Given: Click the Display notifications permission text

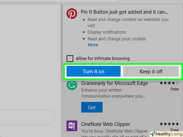Looking at the screenshot, I should click(x=107, y=32).
